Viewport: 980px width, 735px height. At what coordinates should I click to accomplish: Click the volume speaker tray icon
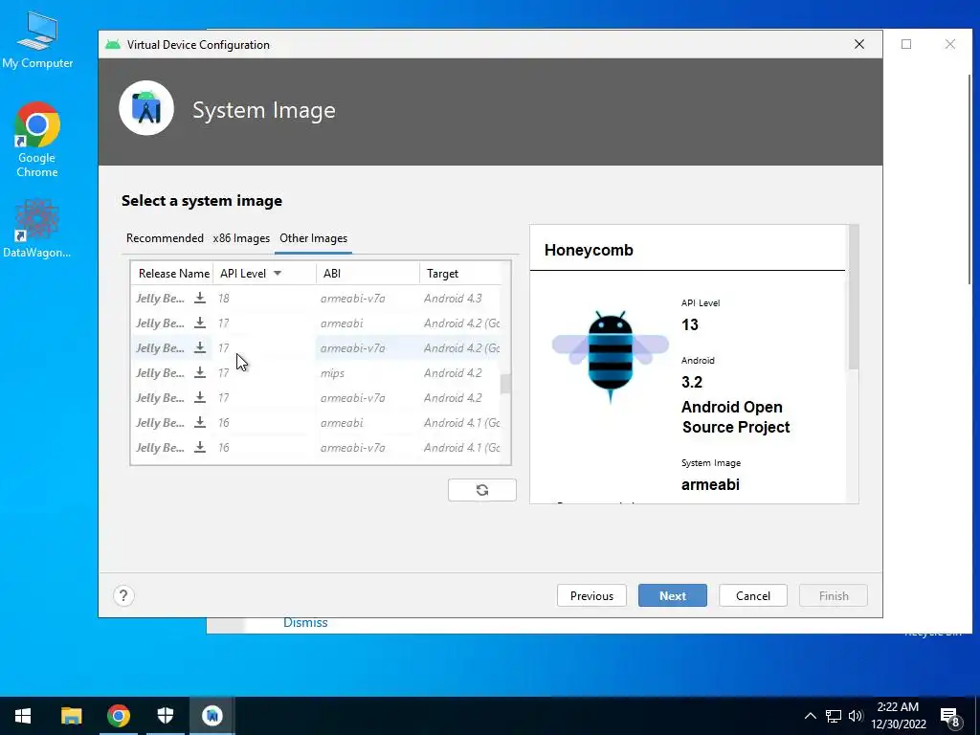[x=856, y=716]
